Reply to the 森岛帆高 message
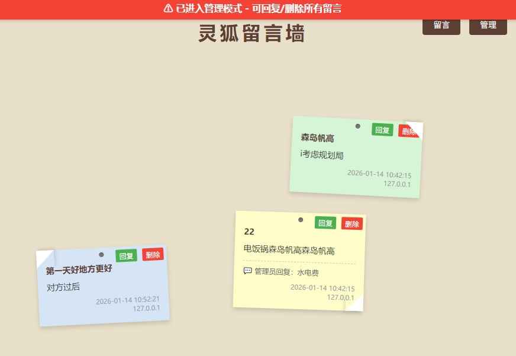 382,130
